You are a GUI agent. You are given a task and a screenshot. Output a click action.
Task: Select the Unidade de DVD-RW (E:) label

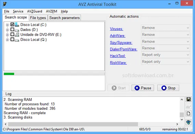click(41, 34)
